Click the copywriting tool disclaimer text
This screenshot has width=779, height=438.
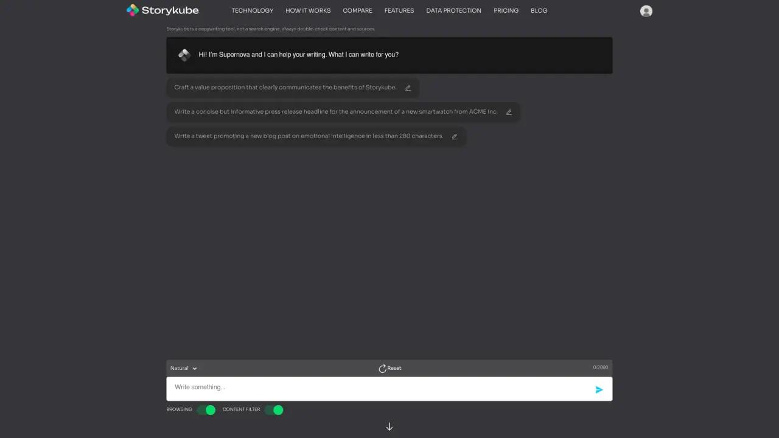(271, 29)
